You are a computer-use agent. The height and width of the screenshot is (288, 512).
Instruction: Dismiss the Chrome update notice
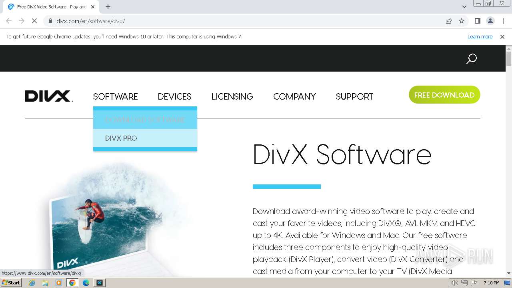502,37
